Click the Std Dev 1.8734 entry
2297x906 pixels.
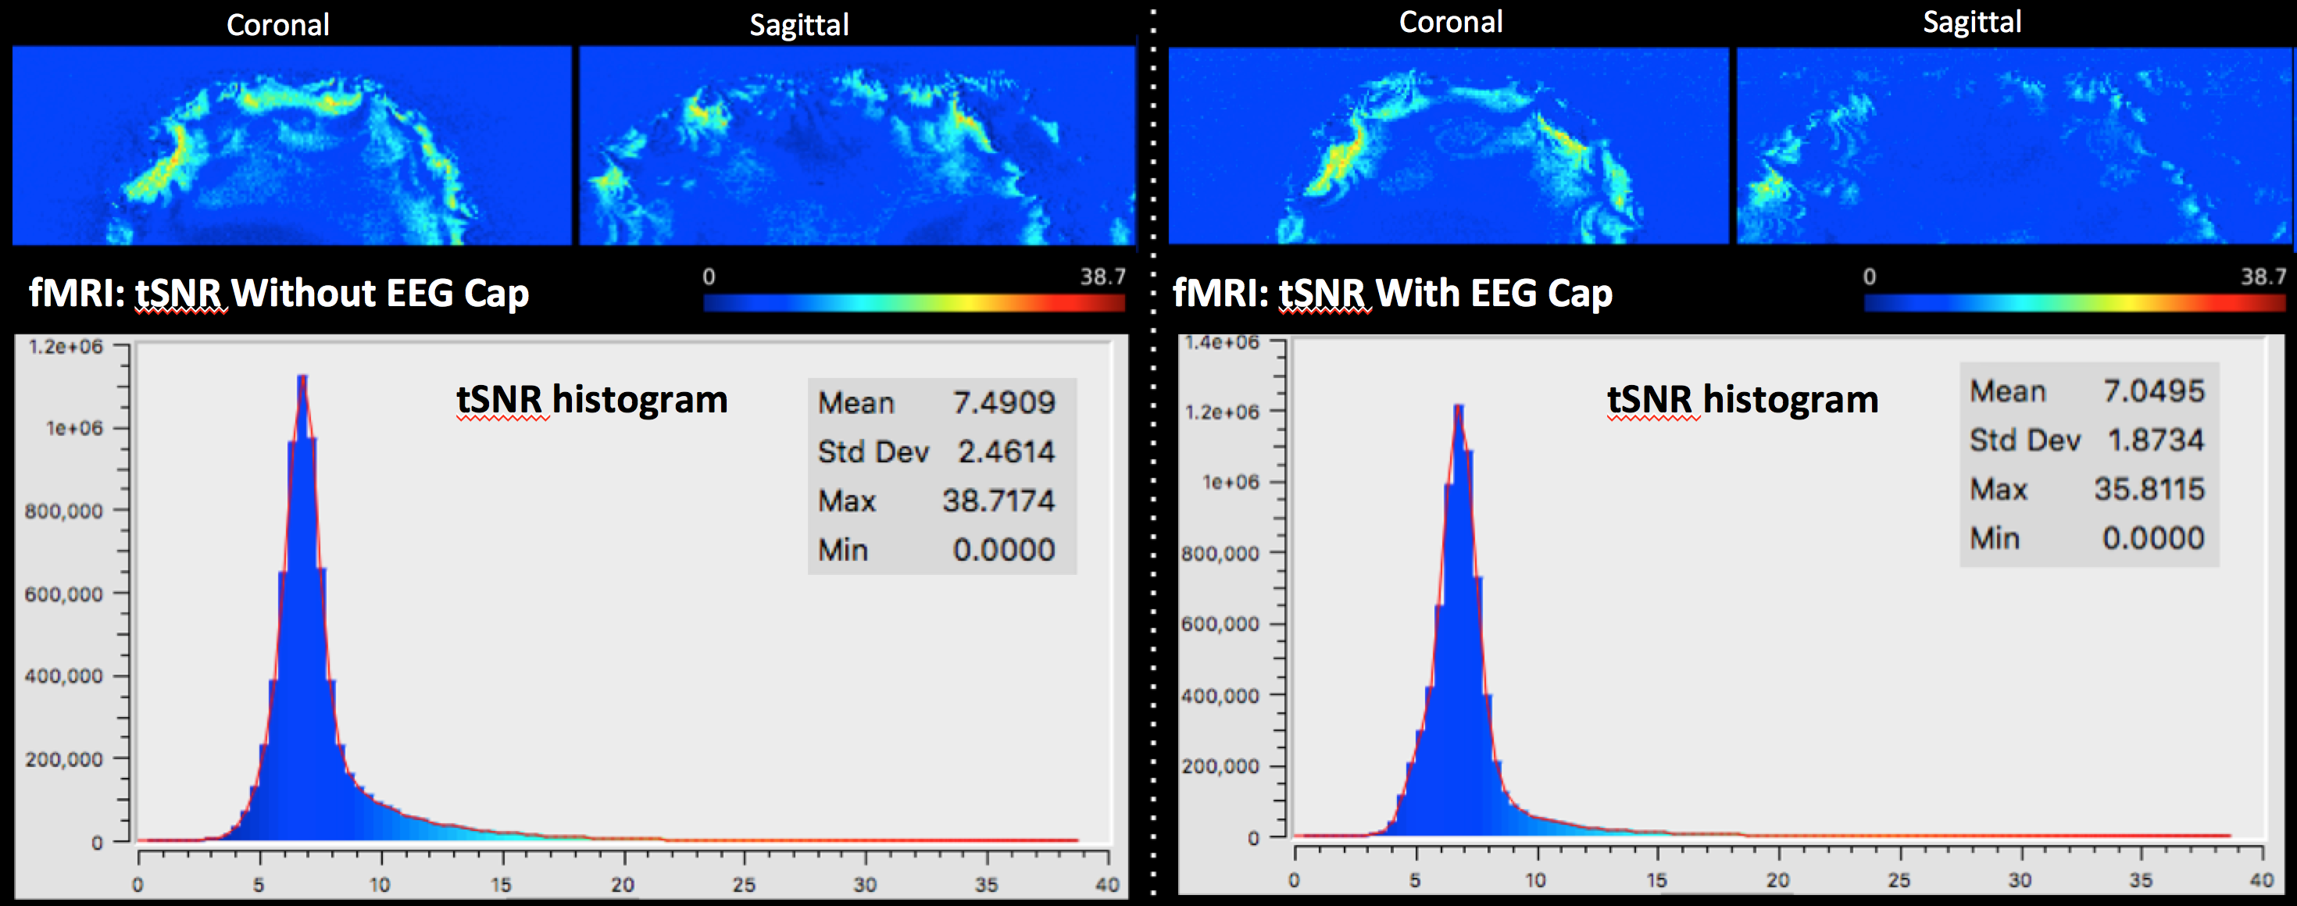coord(2156,441)
